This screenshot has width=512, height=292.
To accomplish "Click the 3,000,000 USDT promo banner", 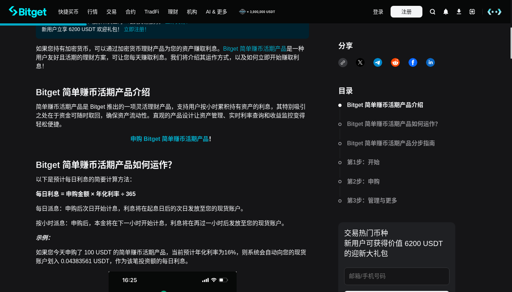I will (257, 12).
